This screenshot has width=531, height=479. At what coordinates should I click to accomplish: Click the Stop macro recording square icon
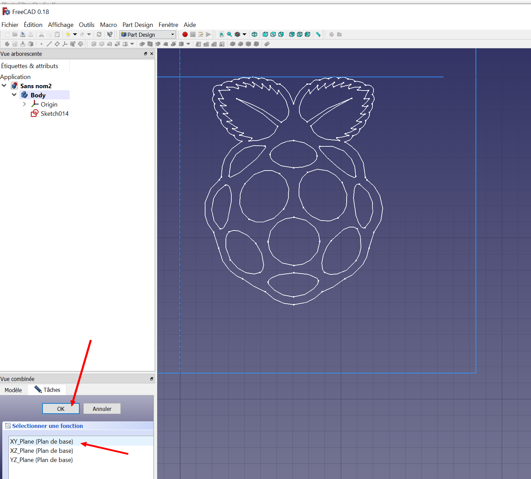193,34
